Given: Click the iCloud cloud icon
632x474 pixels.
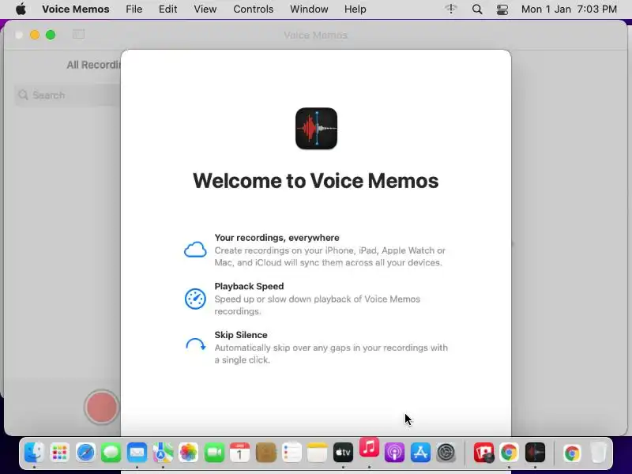Looking at the screenshot, I should tap(195, 250).
